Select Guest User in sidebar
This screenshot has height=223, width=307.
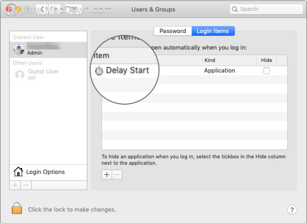coord(48,74)
